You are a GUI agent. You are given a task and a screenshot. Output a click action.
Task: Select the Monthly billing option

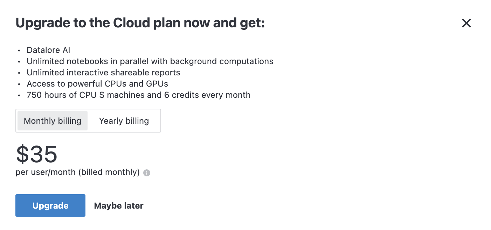pyautogui.click(x=53, y=121)
